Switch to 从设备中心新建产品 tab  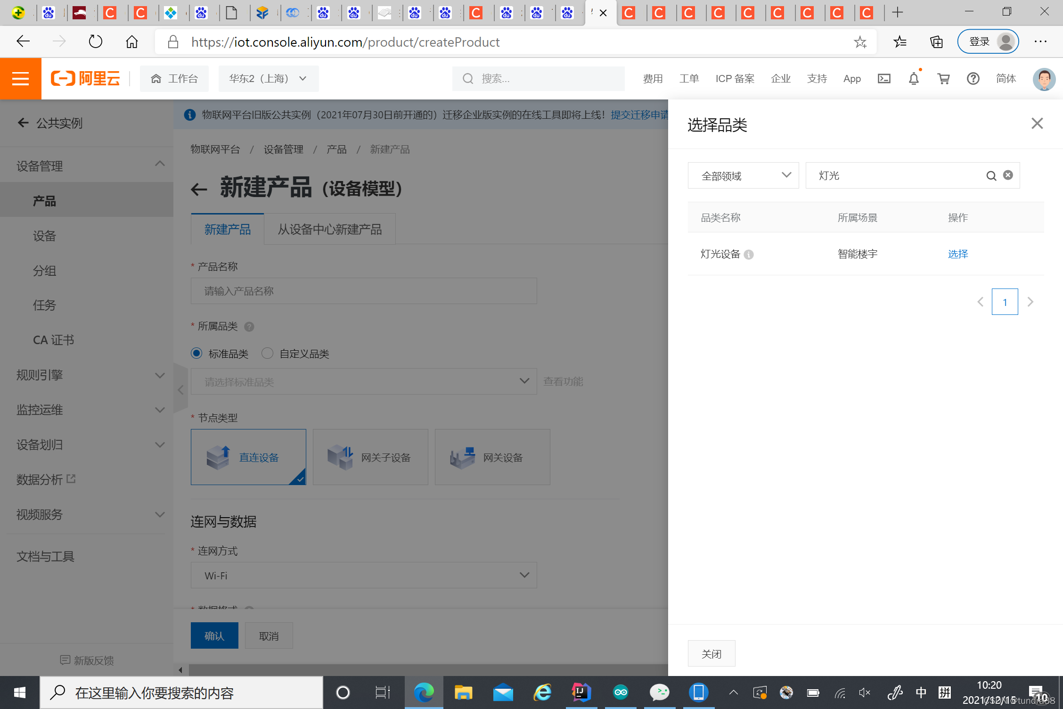coord(329,230)
